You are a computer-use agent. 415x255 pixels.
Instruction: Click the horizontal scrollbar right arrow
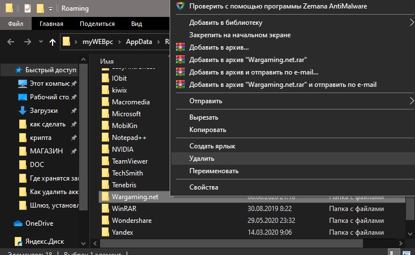[x=400, y=243]
